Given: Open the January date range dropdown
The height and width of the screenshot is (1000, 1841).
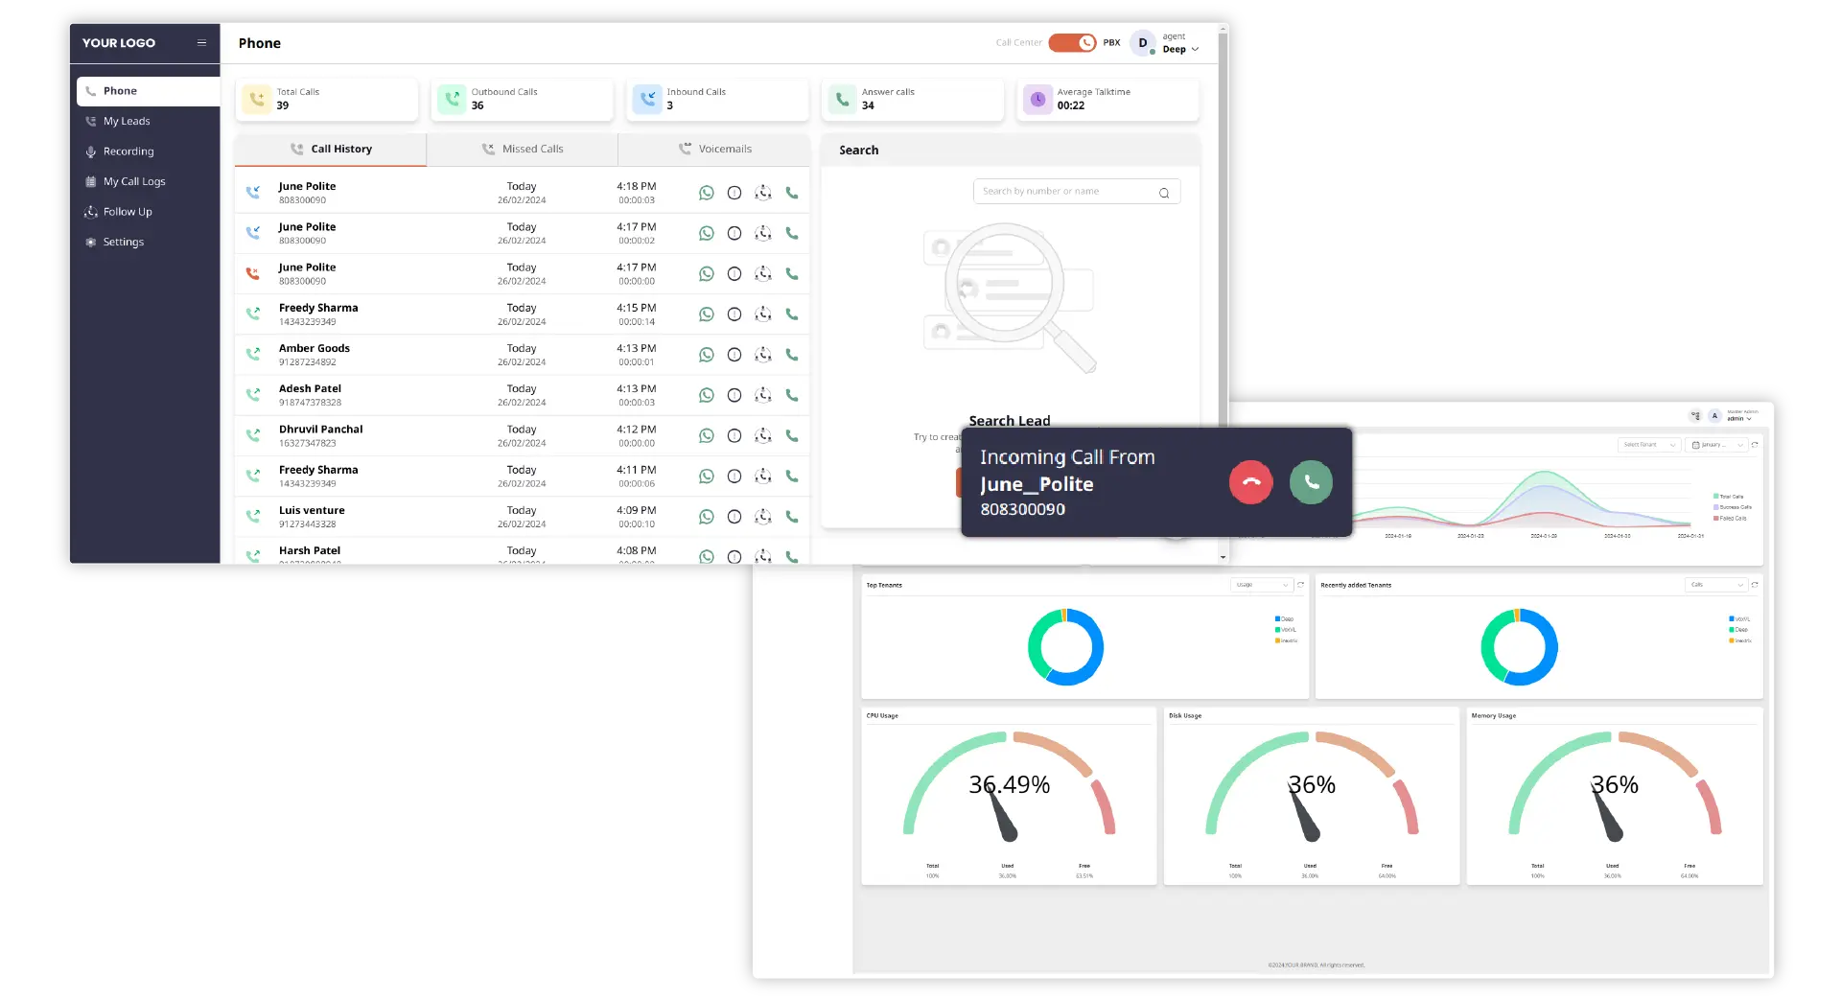Looking at the screenshot, I should [1717, 445].
